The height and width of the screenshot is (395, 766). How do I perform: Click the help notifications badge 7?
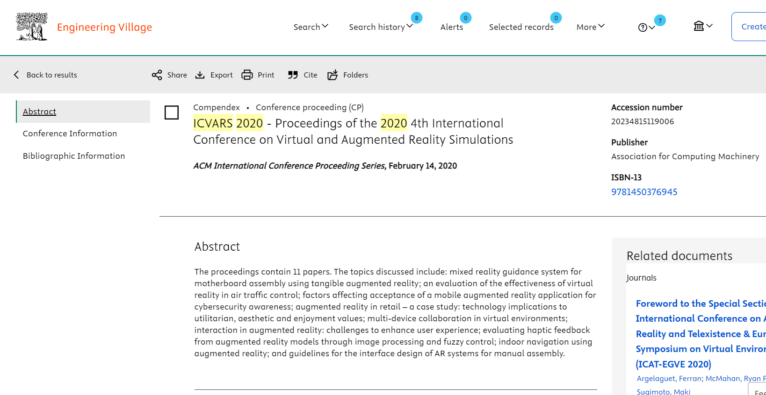click(660, 21)
